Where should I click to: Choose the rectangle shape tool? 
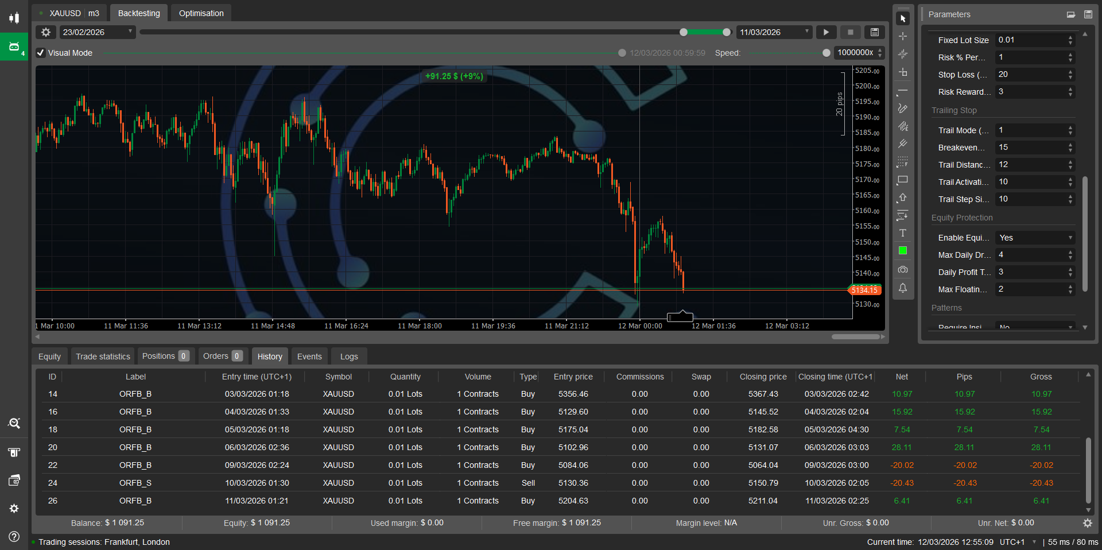(x=903, y=180)
